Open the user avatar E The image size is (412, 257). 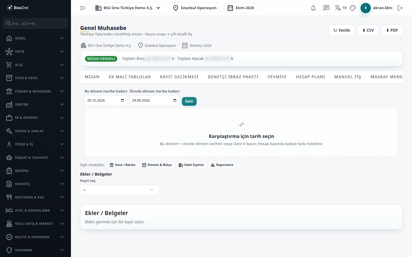point(366,8)
